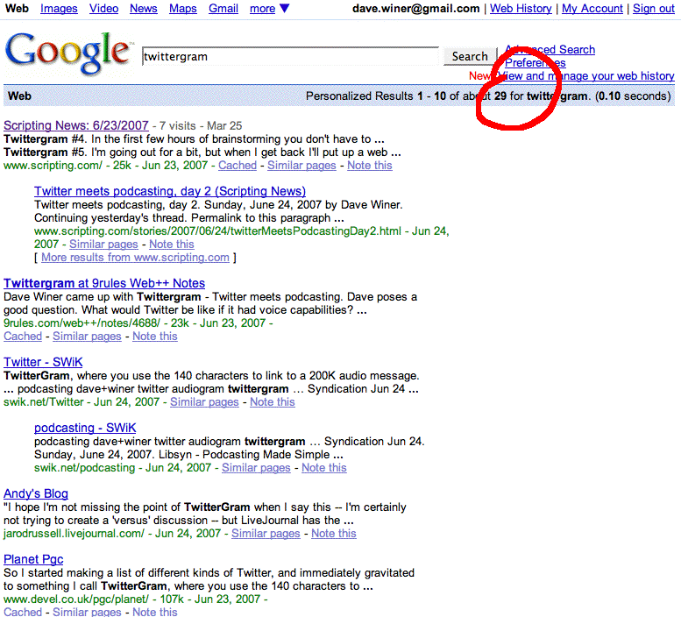This screenshot has height=617, width=681.
Task: Open the Andy's Blog result
Action: pyautogui.click(x=36, y=493)
